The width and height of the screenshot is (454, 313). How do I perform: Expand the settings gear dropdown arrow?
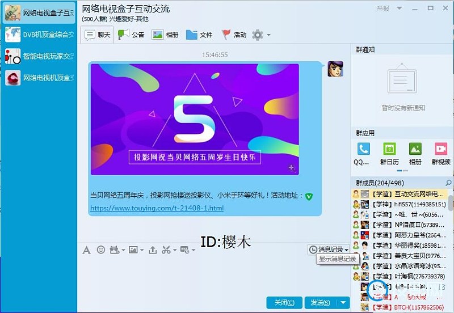pos(268,35)
